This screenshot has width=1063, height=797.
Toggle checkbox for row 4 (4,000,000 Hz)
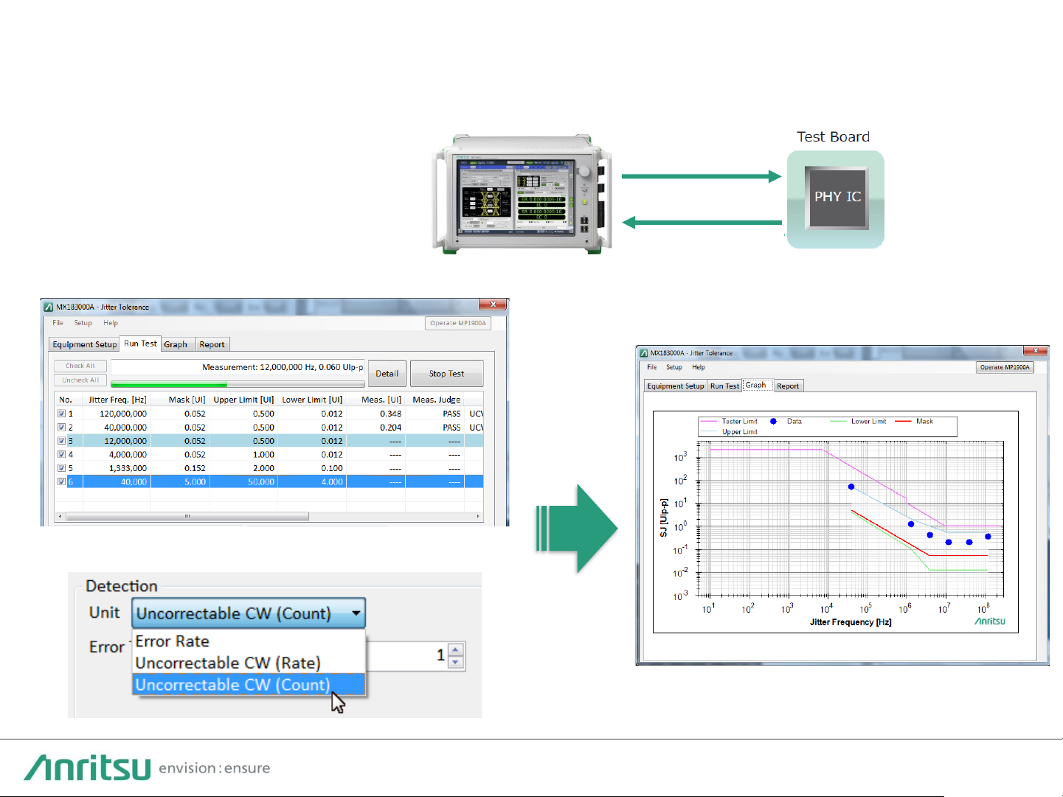click(62, 455)
